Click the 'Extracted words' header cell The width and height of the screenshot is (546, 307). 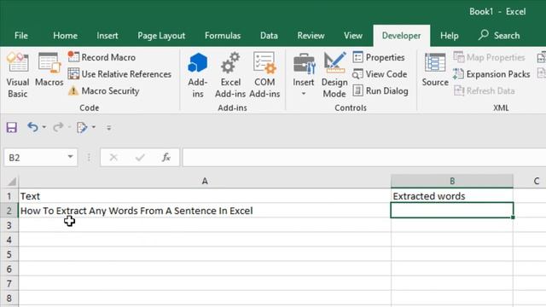[x=452, y=196]
